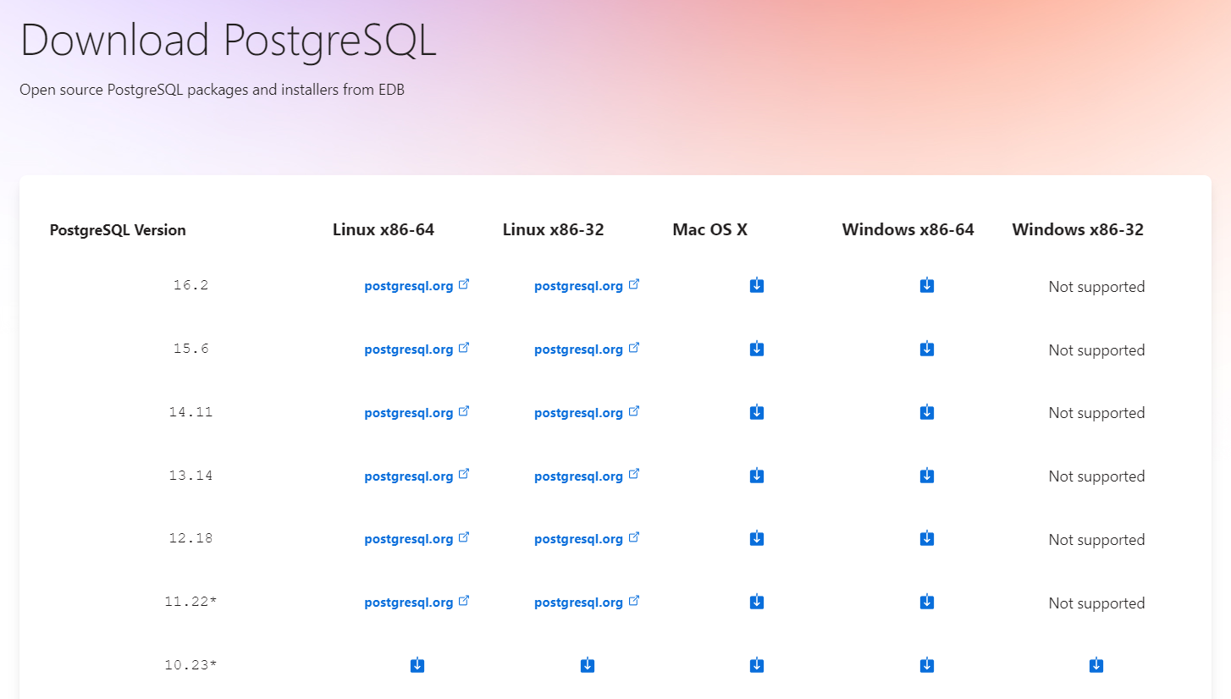The width and height of the screenshot is (1231, 699).
Task: Click Not supported in the 12.18 row
Action: (1096, 540)
